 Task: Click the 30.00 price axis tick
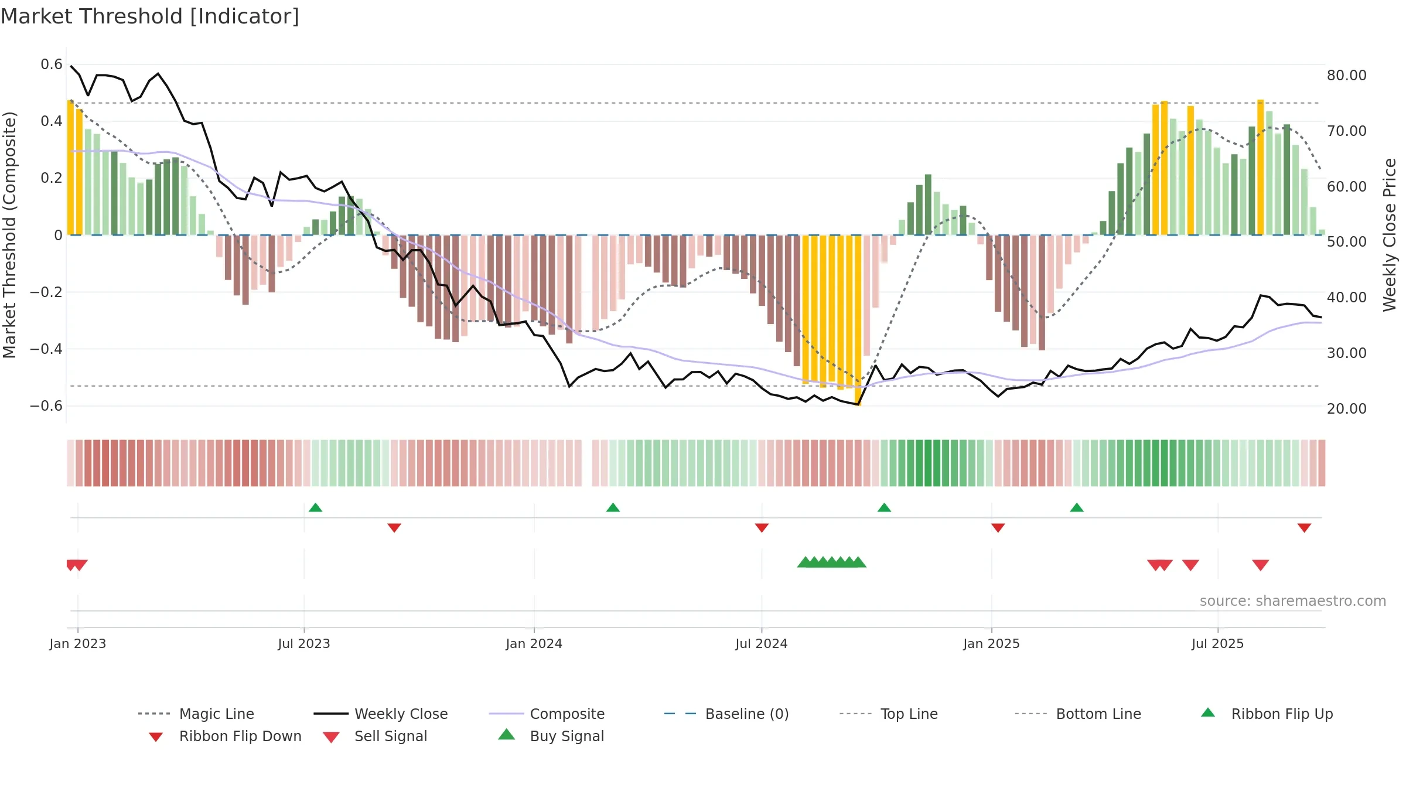click(1347, 353)
